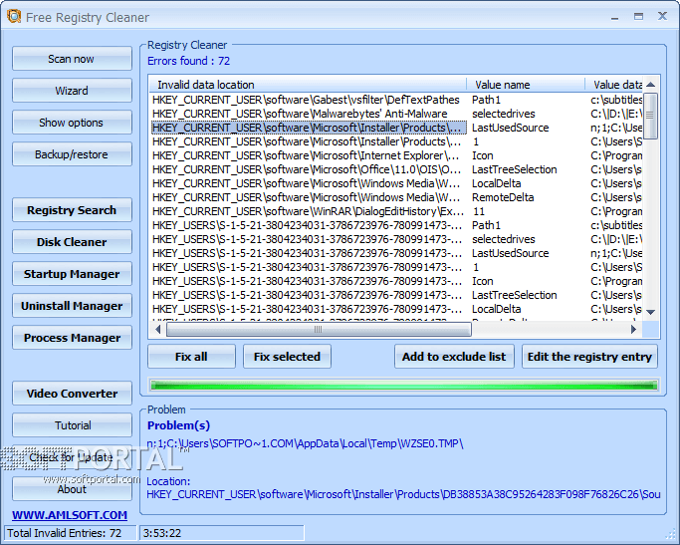Click the horizontal scroll left arrow
Viewport: 680px width, 545px height.
pyautogui.click(x=158, y=330)
